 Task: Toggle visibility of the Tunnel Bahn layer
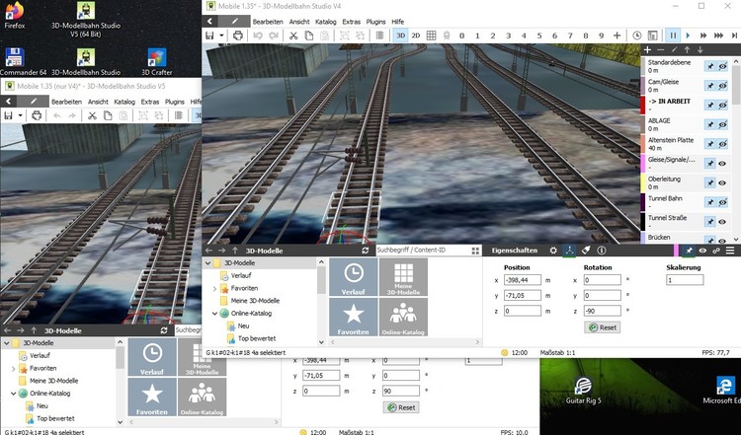click(x=722, y=203)
